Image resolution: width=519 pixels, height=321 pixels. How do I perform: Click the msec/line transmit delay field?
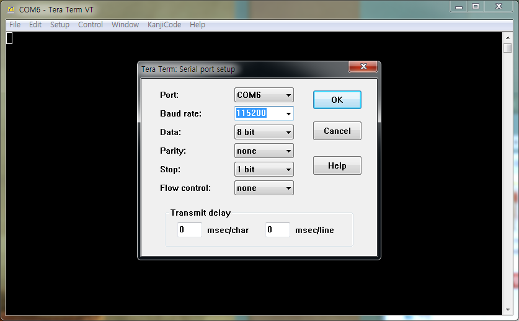coord(277,230)
